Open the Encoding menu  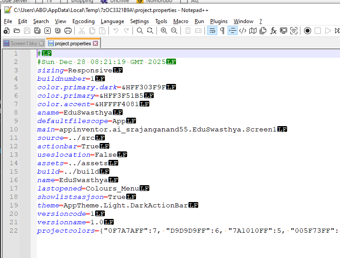pyautogui.click(x=84, y=21)
